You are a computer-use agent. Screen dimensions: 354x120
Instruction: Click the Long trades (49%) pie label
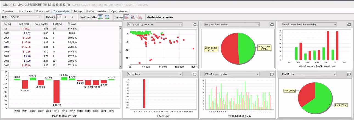click(264, 48)
